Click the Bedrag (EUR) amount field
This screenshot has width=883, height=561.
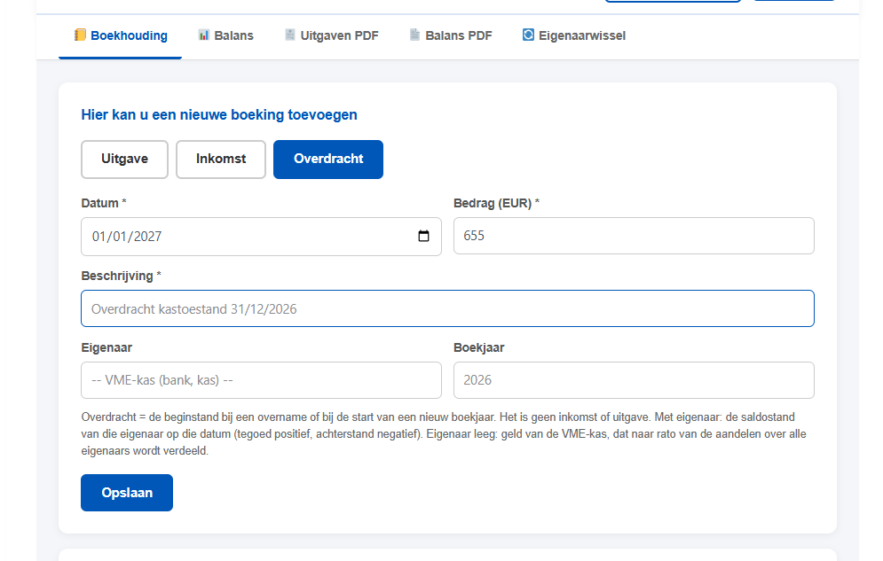pyautogui.click(x=634, y=236)
